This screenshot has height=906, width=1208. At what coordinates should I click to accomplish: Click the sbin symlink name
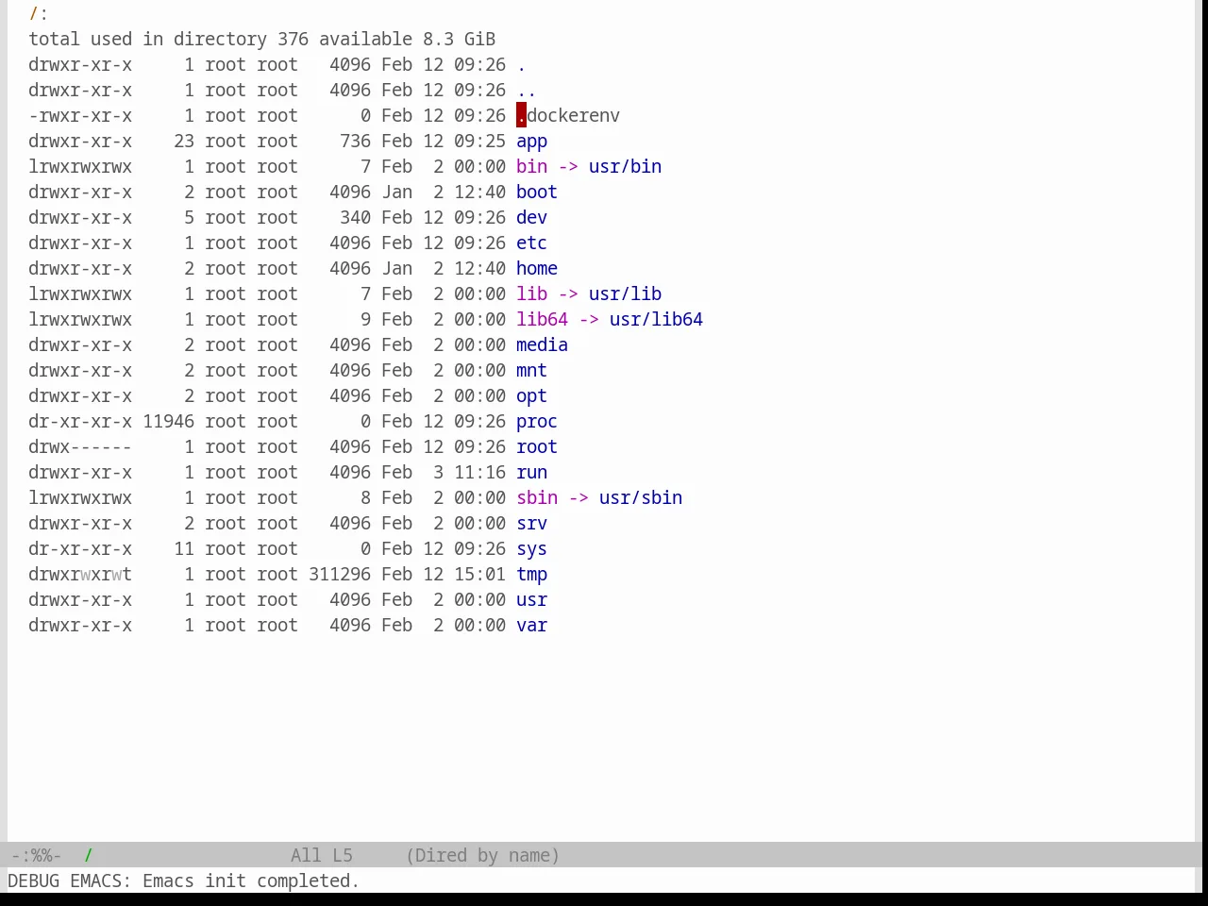click(537, 498)
